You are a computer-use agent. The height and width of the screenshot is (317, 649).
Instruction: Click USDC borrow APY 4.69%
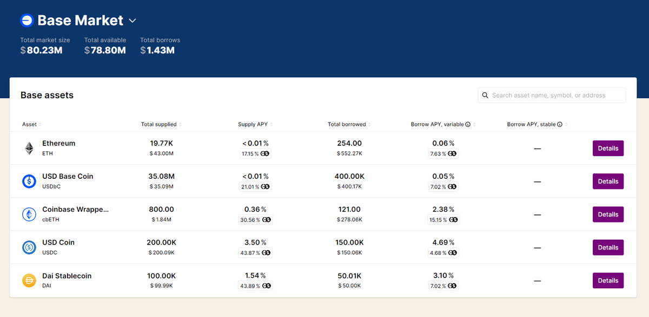443,242
